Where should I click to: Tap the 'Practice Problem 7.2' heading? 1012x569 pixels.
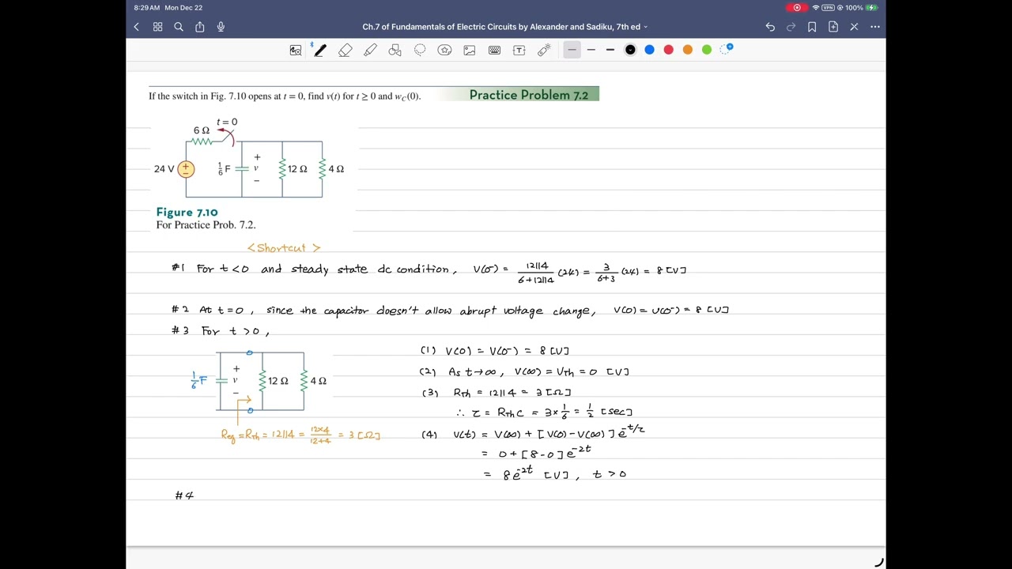[528, 95]
